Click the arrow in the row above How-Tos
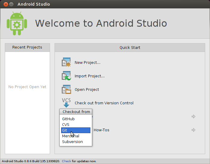The image size is (210, 164). pyautogui.click(x=193, y=116)
